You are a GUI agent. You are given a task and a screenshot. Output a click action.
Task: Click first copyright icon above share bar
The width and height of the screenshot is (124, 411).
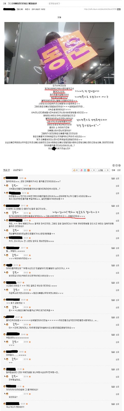(113, 165)
